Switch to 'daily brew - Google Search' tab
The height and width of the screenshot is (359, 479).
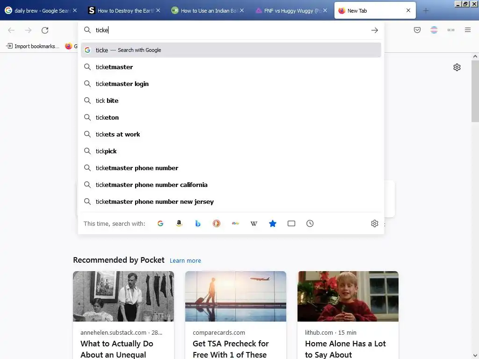pyautogui.click(x=42, y=11)
